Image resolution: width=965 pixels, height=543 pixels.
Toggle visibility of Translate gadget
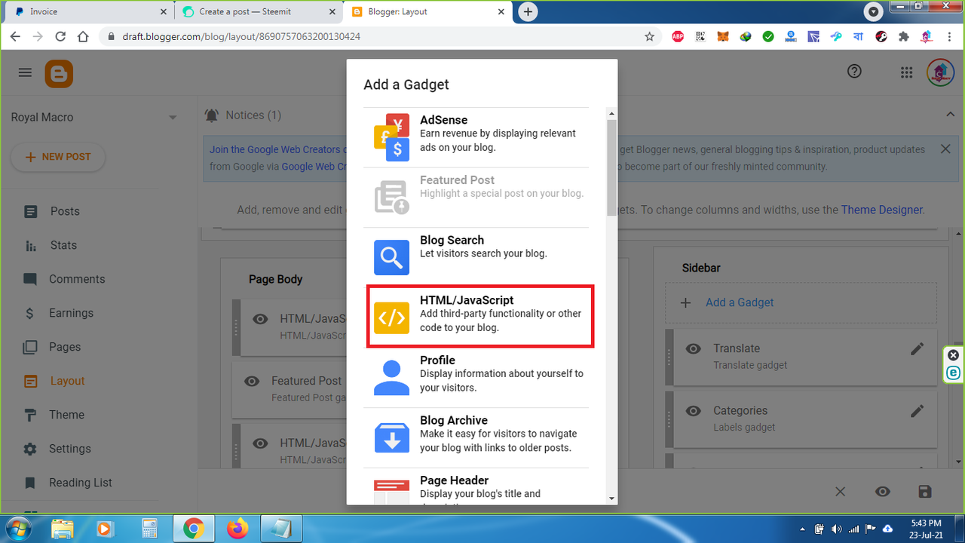(693, 348)
